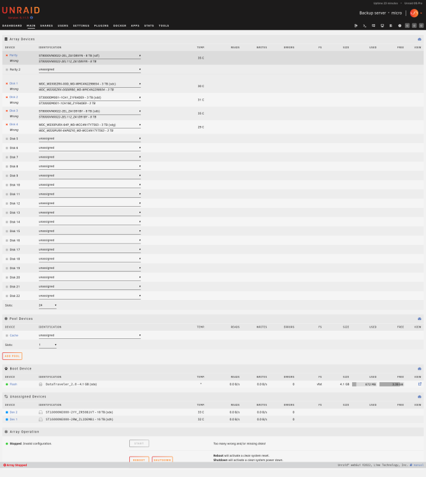This screenshot has height=477, width=426.
Task: Open the Cache pool link
Action: (x=14, y=335)
